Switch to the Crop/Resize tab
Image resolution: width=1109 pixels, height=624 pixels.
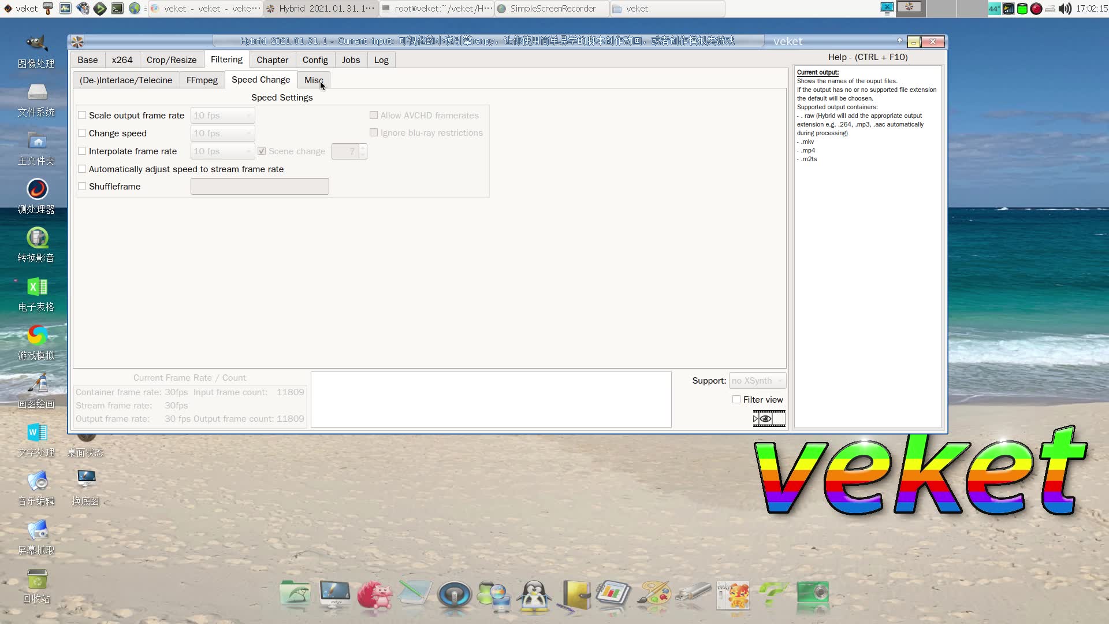[171, 60]
